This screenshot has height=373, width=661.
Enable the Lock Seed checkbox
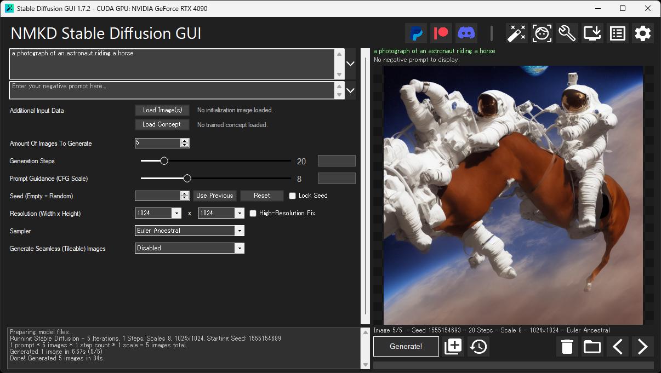click(x=292, y=196)
